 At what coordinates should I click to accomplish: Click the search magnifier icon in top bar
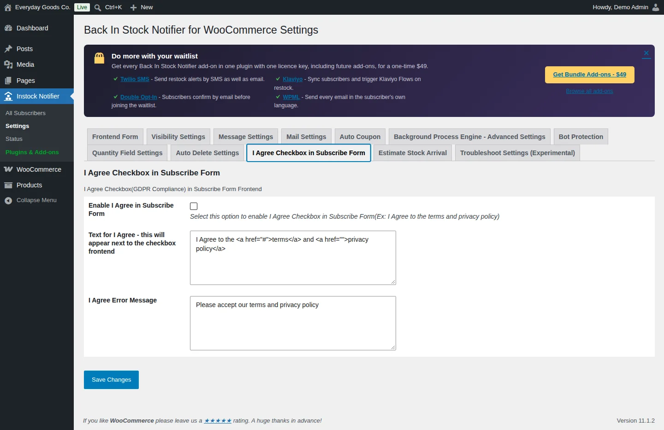(98, 7)
